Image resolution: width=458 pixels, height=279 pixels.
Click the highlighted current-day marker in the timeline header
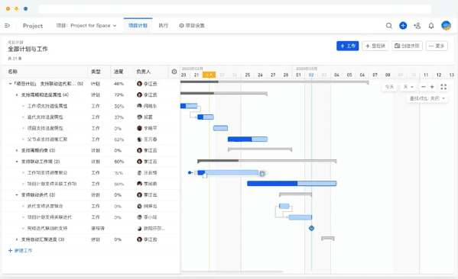(x=209, y=75)
